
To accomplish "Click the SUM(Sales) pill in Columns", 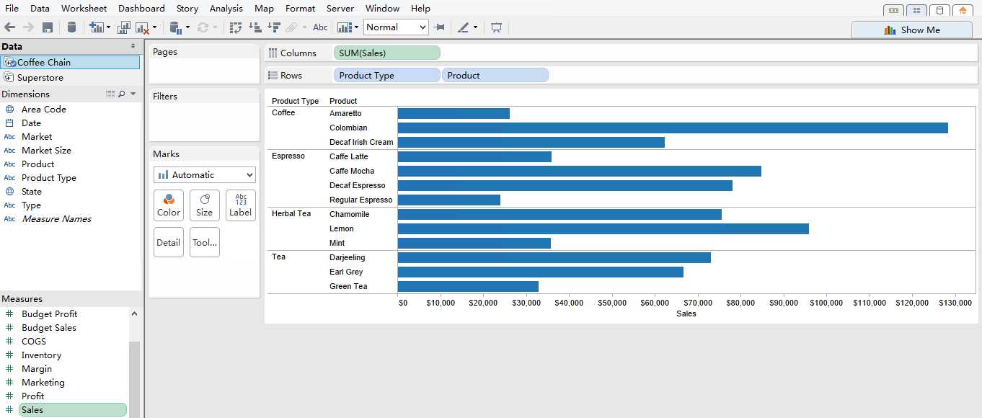I will (x=386, y=53).
